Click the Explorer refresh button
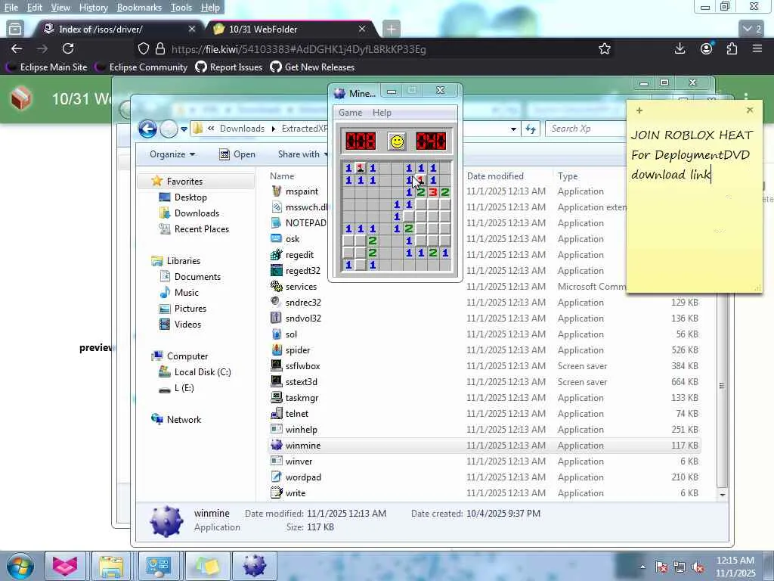 pyautogui.click(x=531, y=129)
